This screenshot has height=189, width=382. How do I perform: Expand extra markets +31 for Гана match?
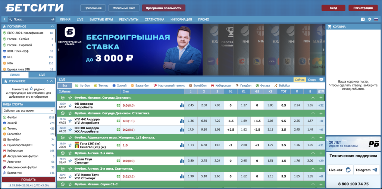(320, 145)
